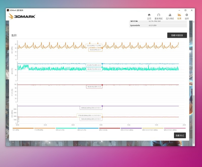202x167 pixels.
Task: Click the 06:40 time axis label
Action: [73, 125]
